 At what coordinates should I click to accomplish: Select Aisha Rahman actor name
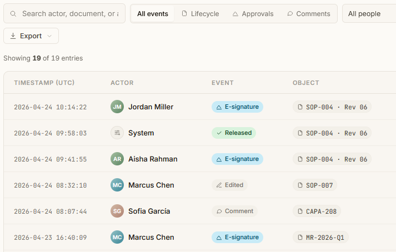click(153, 159)
